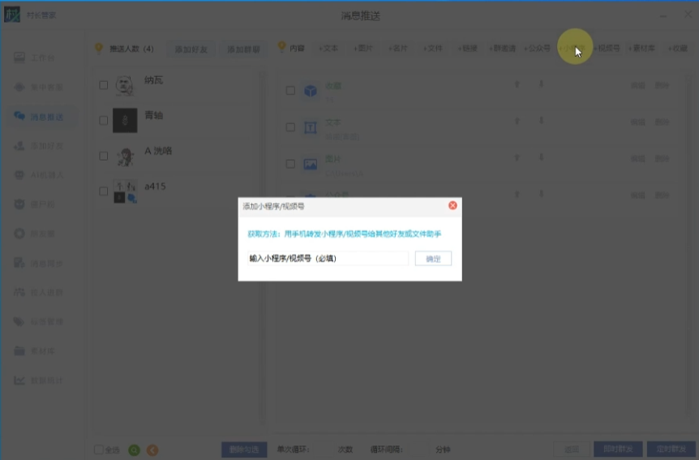The image size is (699, 460).
Task: Move the 公众号 row up with arrow
Action: pyautogui.click(x=517, y=194)
